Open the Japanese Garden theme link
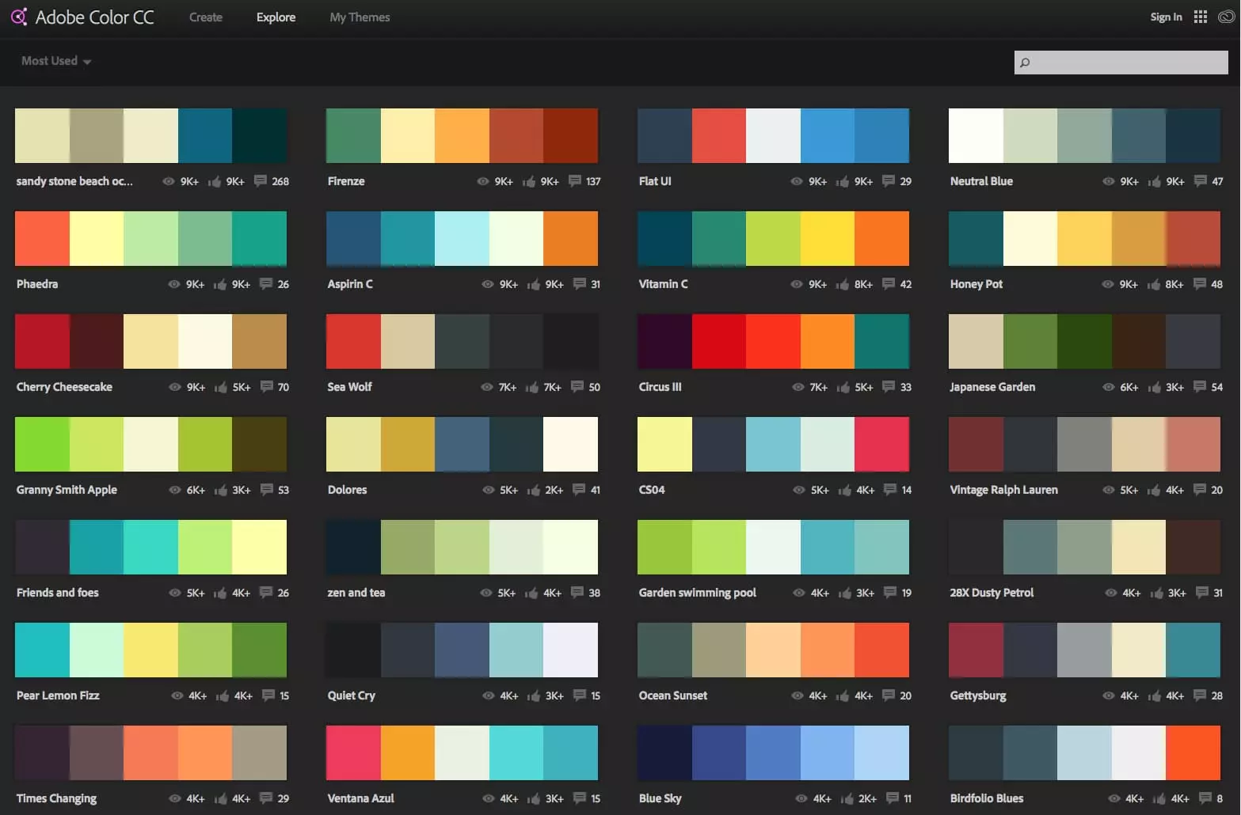Image resolution: width=1241 pixels, height=815 pixels. 992,387
